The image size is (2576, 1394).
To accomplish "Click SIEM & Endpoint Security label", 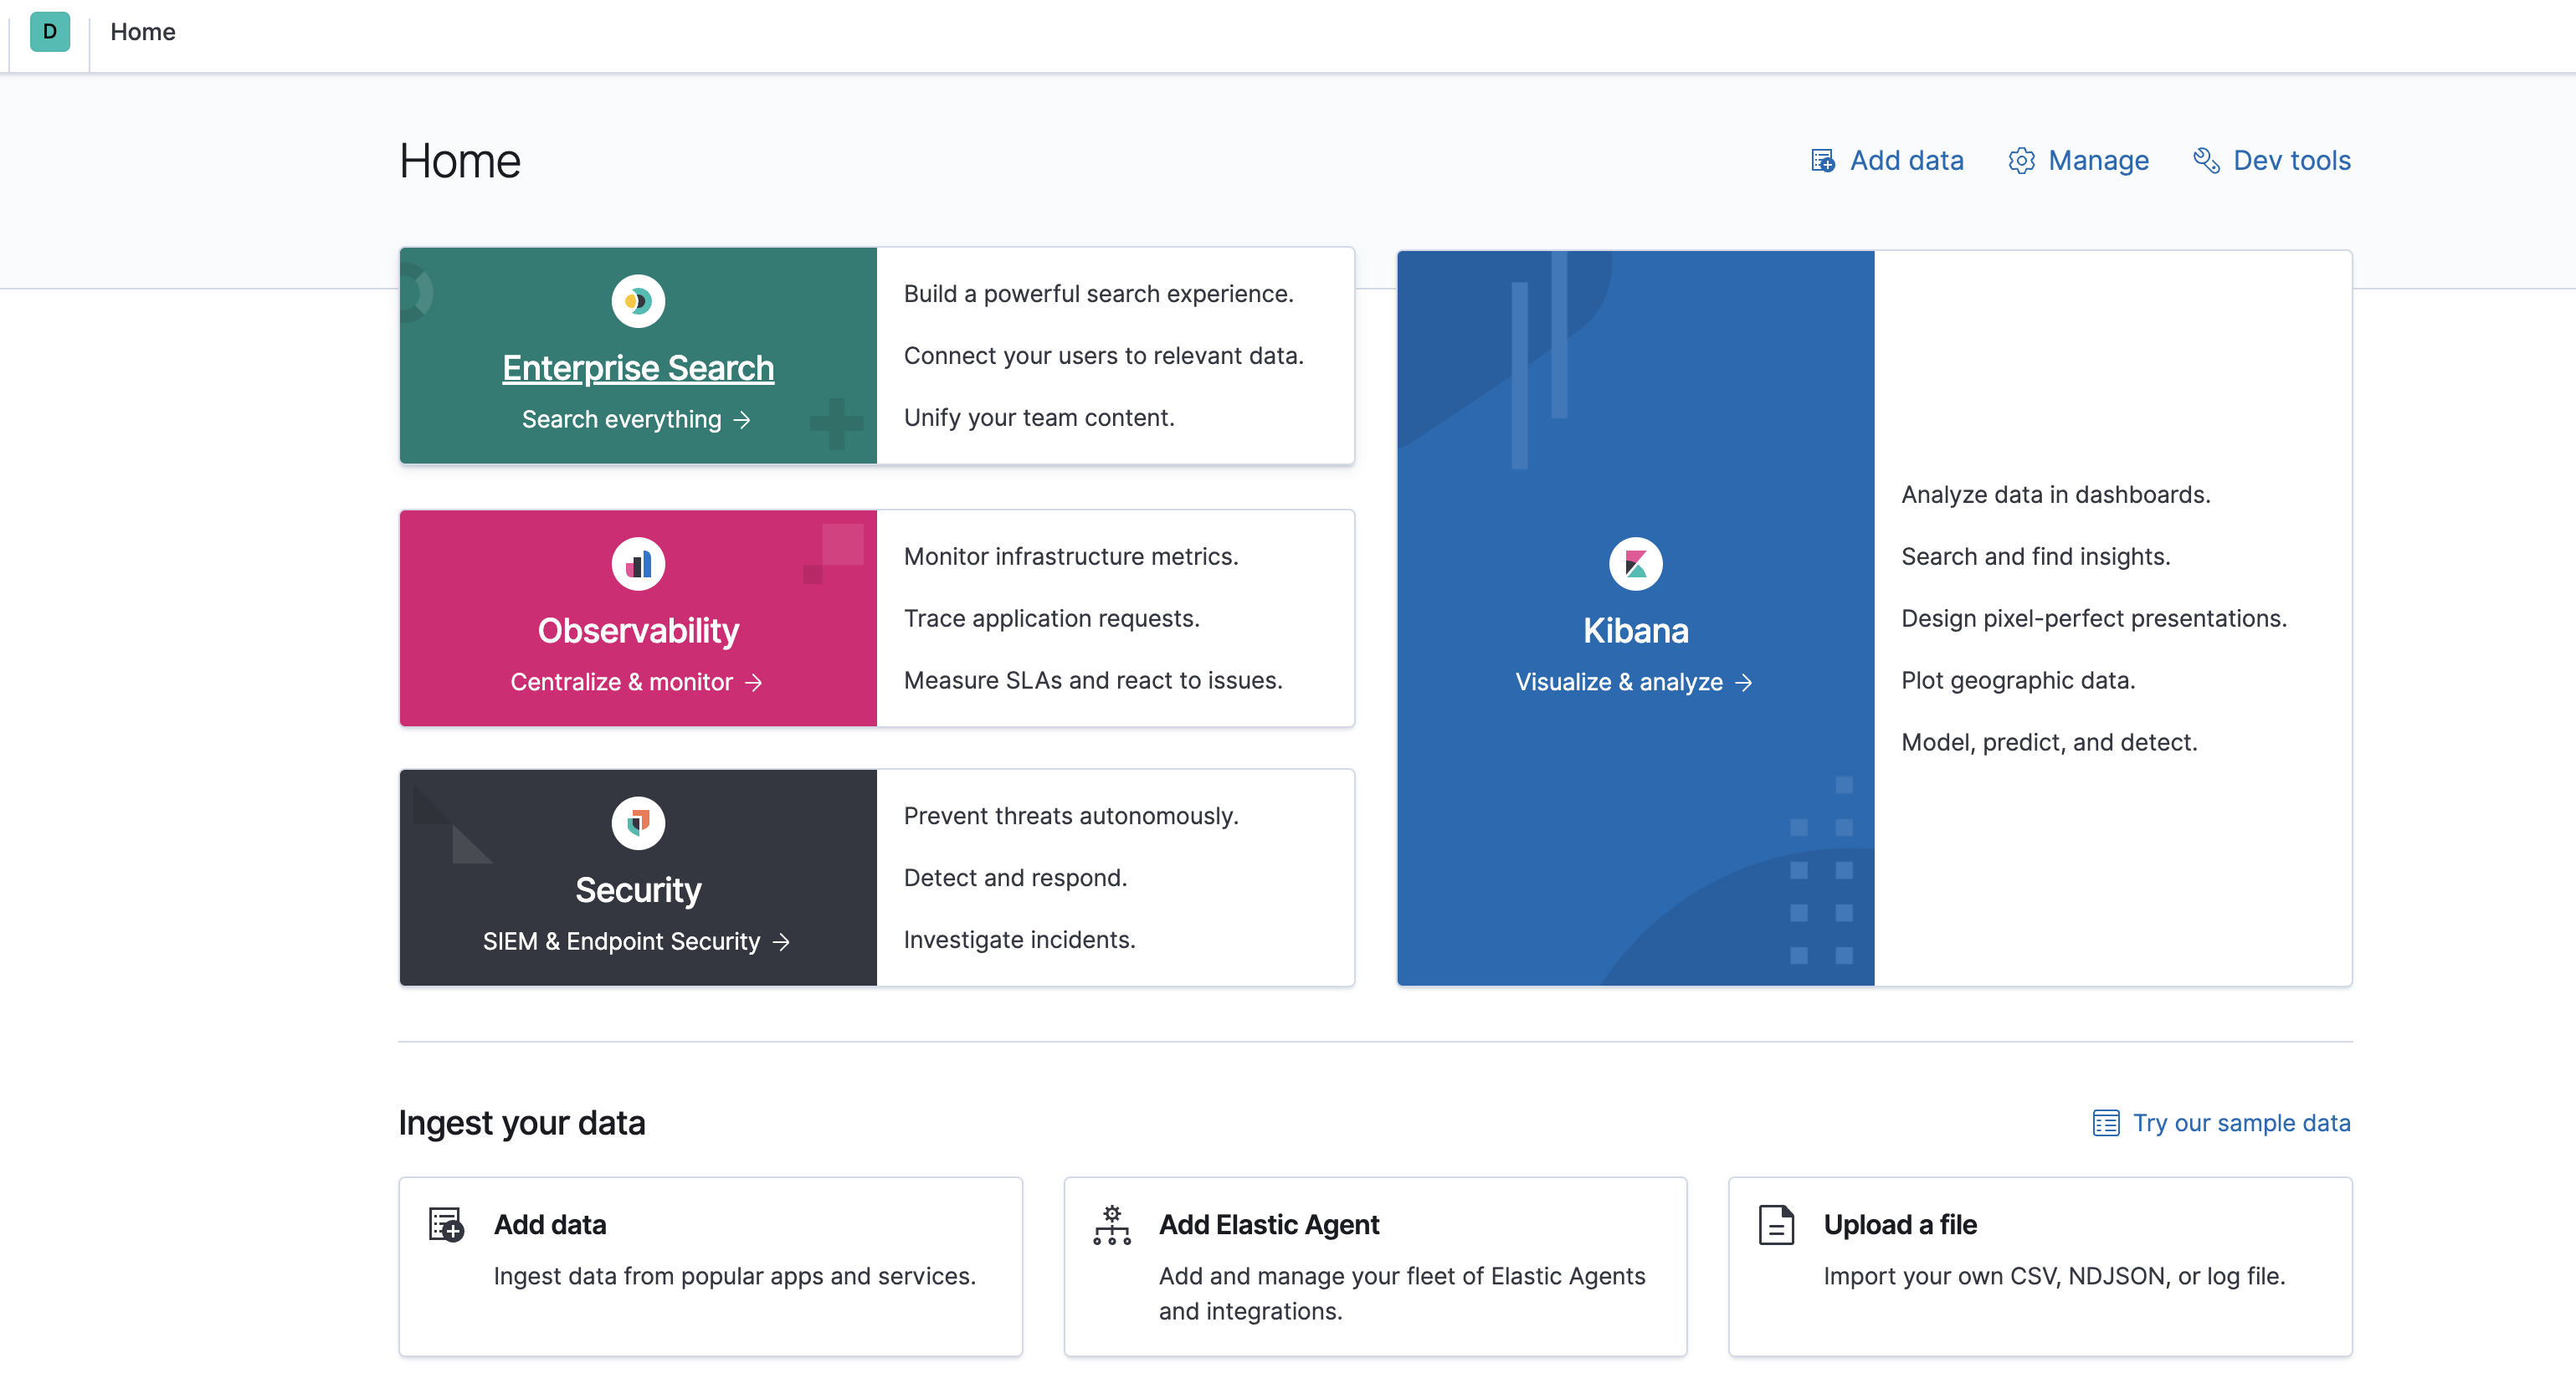I will click(621, 941).
